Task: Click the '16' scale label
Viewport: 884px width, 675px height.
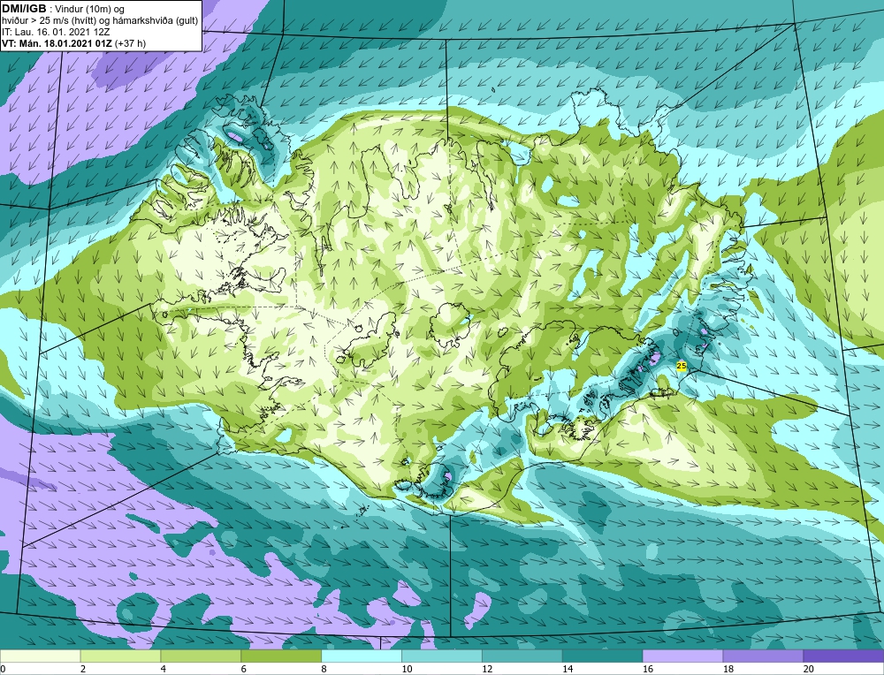Action: (x=647, y=669)
